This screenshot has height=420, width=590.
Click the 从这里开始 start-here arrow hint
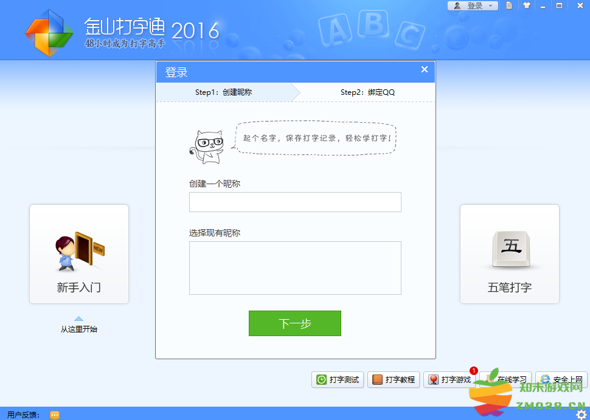pos(78,325)
